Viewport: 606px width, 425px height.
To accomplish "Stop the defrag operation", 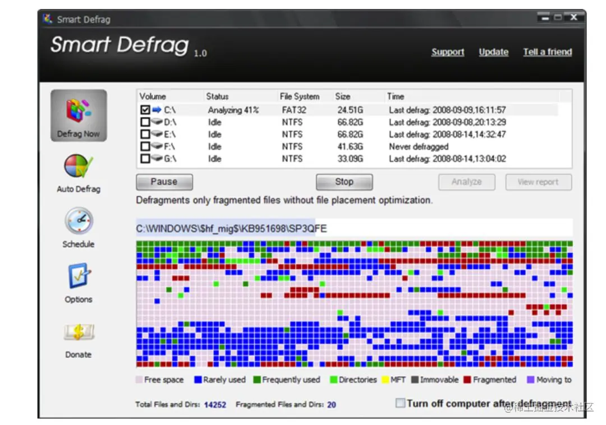I will (x=344, y=182).
